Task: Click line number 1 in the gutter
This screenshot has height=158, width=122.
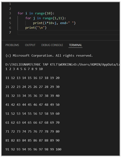Action: pos(10,4)
